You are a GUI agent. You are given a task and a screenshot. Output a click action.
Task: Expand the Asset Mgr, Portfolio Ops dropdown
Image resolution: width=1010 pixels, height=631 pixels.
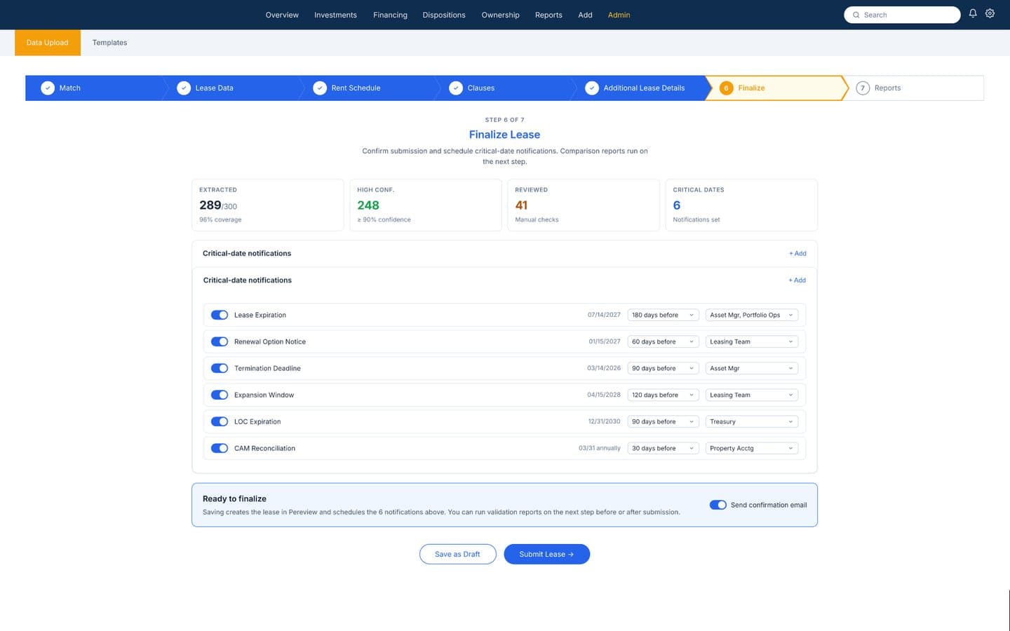(x=752, y=315)
